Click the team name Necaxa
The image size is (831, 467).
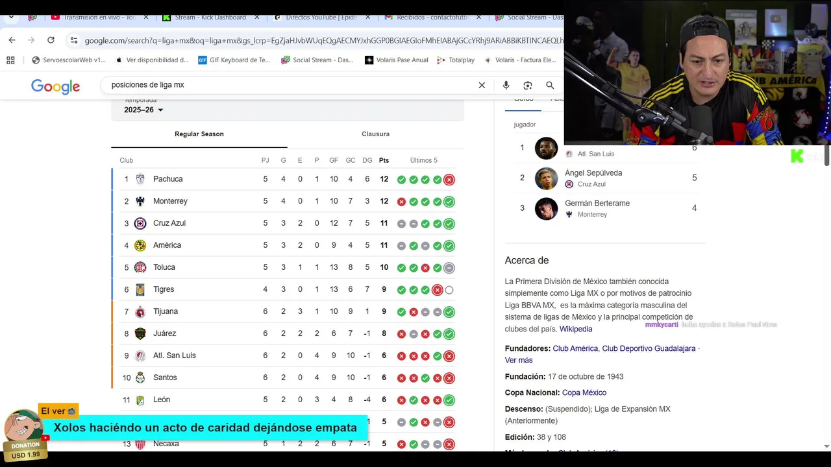click(x=166, y=444)
